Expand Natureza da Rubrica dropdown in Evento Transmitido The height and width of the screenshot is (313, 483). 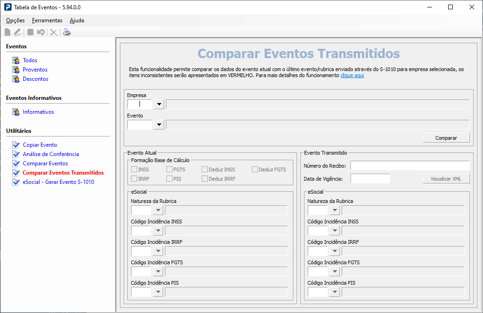point(335,210)
